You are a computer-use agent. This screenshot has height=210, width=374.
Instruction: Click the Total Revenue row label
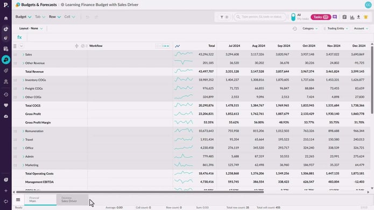pyautogui.click(x=34, y=72)
